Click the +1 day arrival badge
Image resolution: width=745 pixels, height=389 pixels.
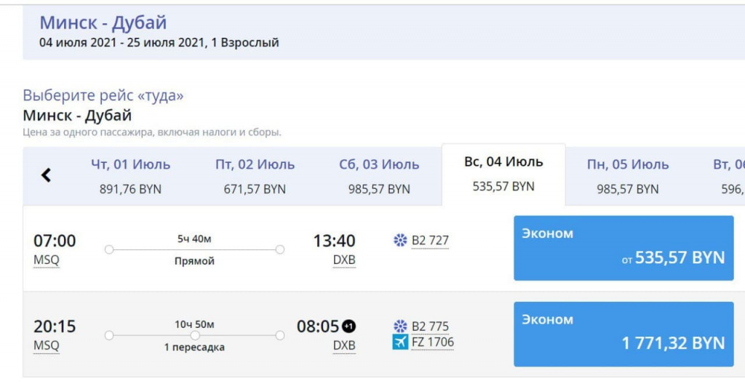point(349,326)
